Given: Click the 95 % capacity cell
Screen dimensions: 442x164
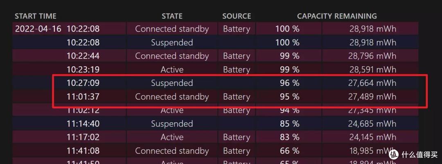Looking at the screenshot, I should 290,97.
